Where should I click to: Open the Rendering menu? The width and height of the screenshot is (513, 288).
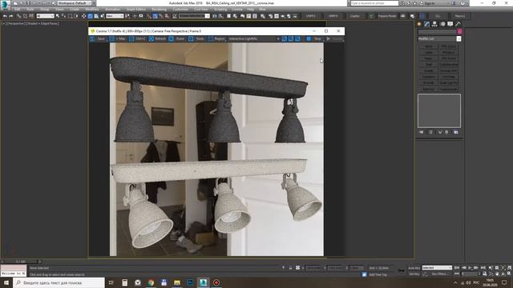point(159,10)
